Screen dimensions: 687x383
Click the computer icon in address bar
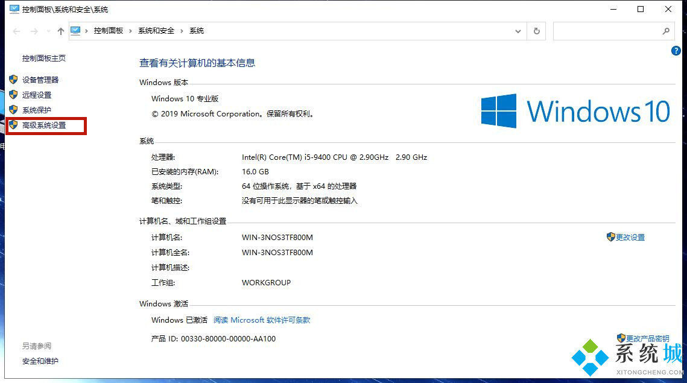75,31
